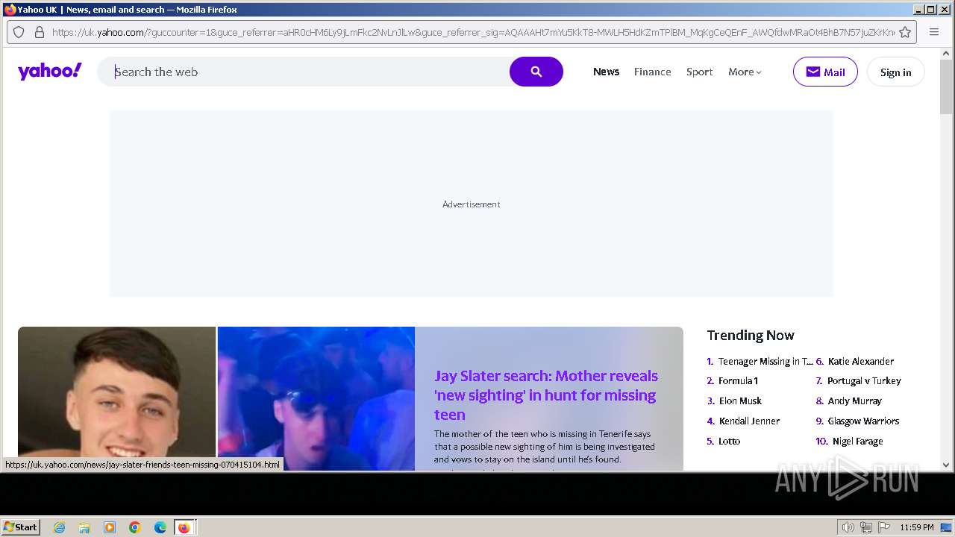Click the Sign in button
The width and height of the screenshot is (955, 537).
895,72
